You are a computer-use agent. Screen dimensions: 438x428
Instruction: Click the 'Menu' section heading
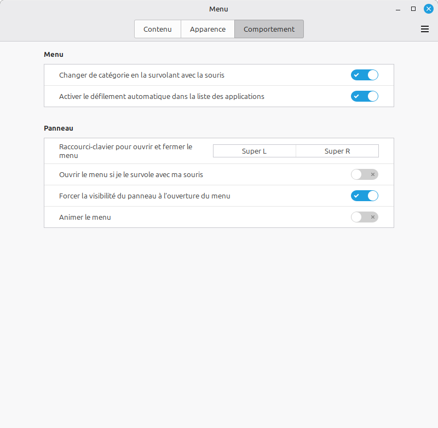[x=54, y=55]
